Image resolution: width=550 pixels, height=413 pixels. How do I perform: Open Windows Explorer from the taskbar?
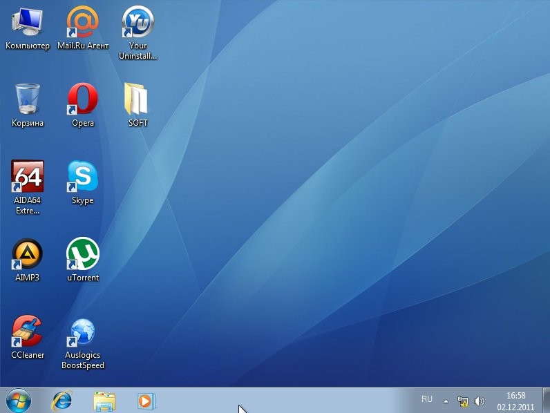(x=104, y=401)
